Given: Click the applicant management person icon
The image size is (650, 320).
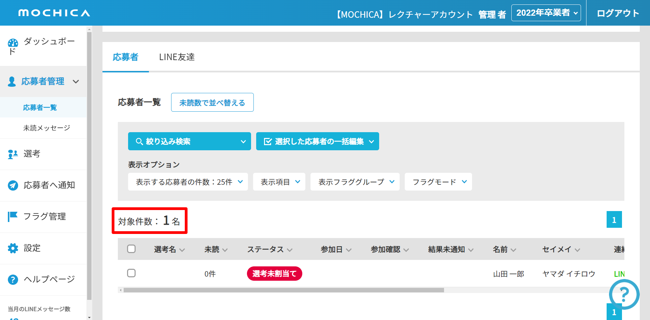Looking at the screenshot, I should tap(12, 82).
